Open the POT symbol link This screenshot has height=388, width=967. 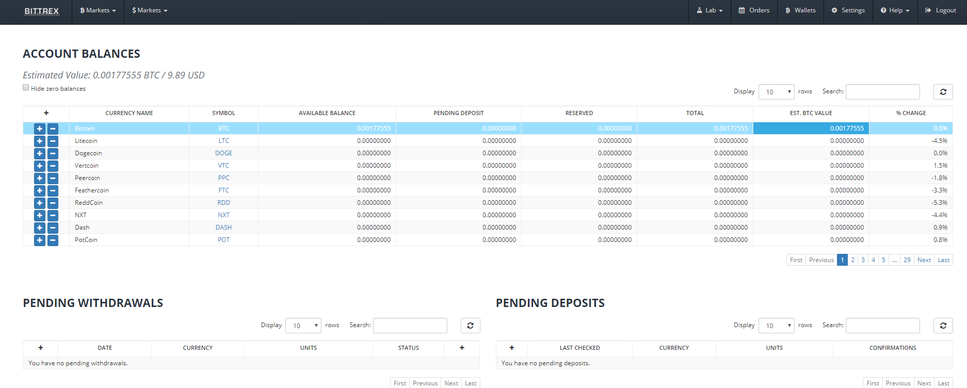[x=223, y=240]
